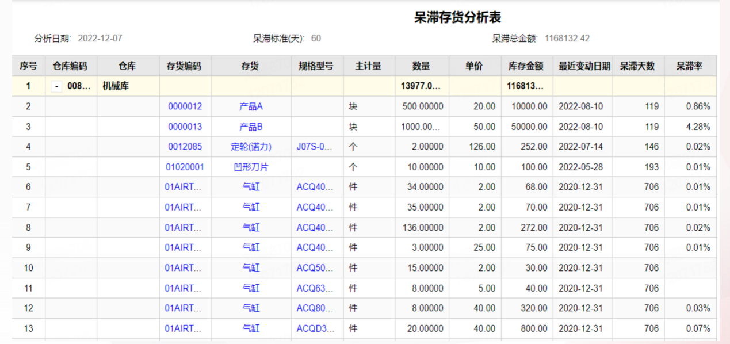The image size is (730, 344).
Task: Click the 0012085 inventory code link
Action: click(185, 147)
